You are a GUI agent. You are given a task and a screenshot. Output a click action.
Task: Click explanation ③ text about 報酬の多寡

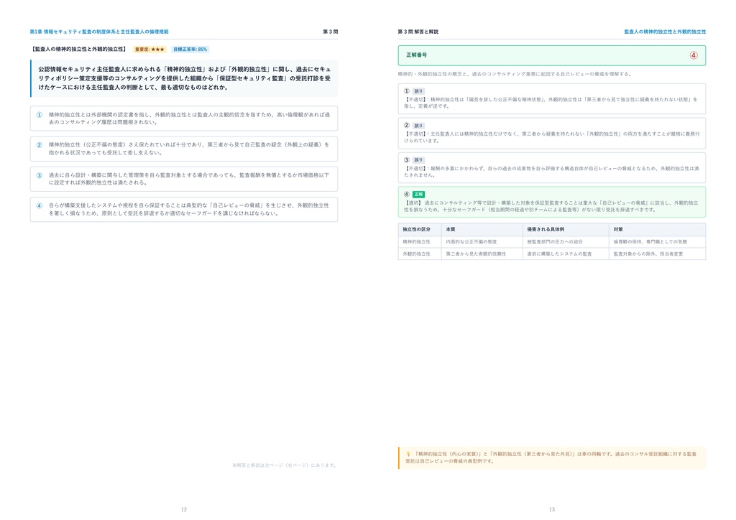click(x=551, y=172)
